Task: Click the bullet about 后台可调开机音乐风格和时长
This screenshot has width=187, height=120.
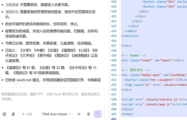Action: (42, 24)
